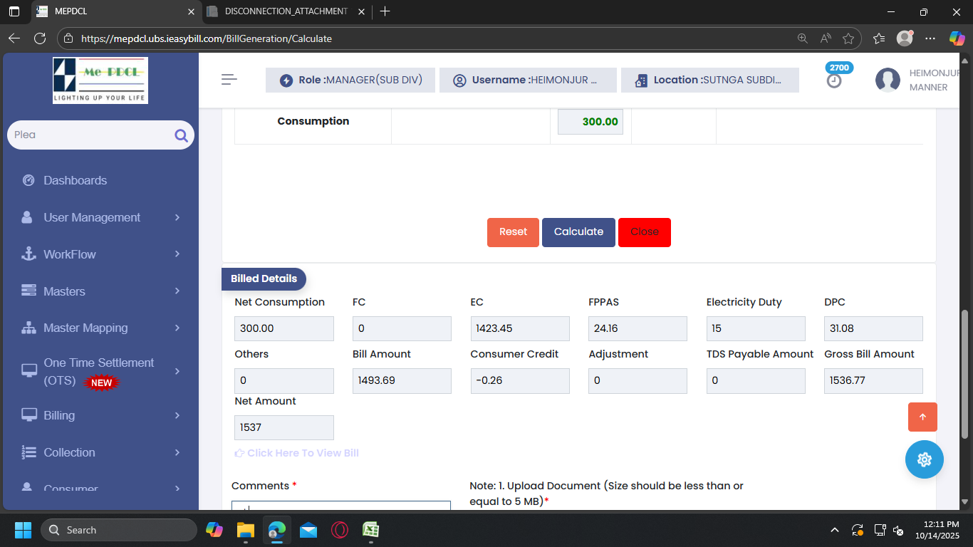Click the WorkFlow anchor icon
Viewport: 973px width, 547px height.
[x=28, y=254]
